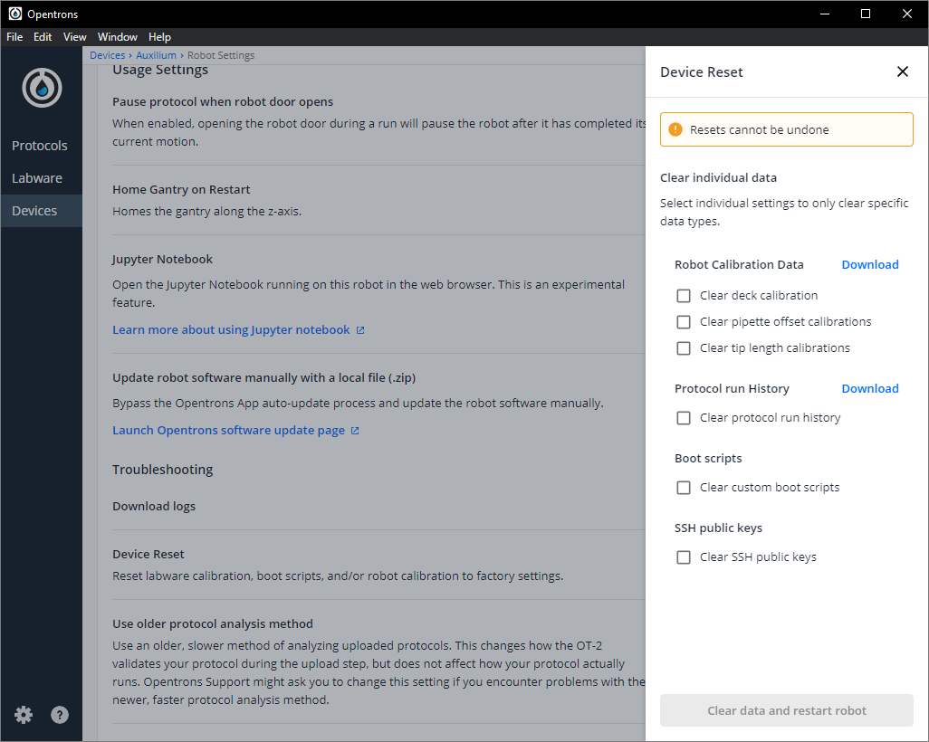Click the Opentrons logo in sidebar
929x742 pixels.
[42, 88]
